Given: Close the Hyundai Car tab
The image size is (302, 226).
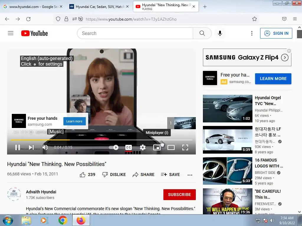Looking at the screenshot, I should point(127,6).
